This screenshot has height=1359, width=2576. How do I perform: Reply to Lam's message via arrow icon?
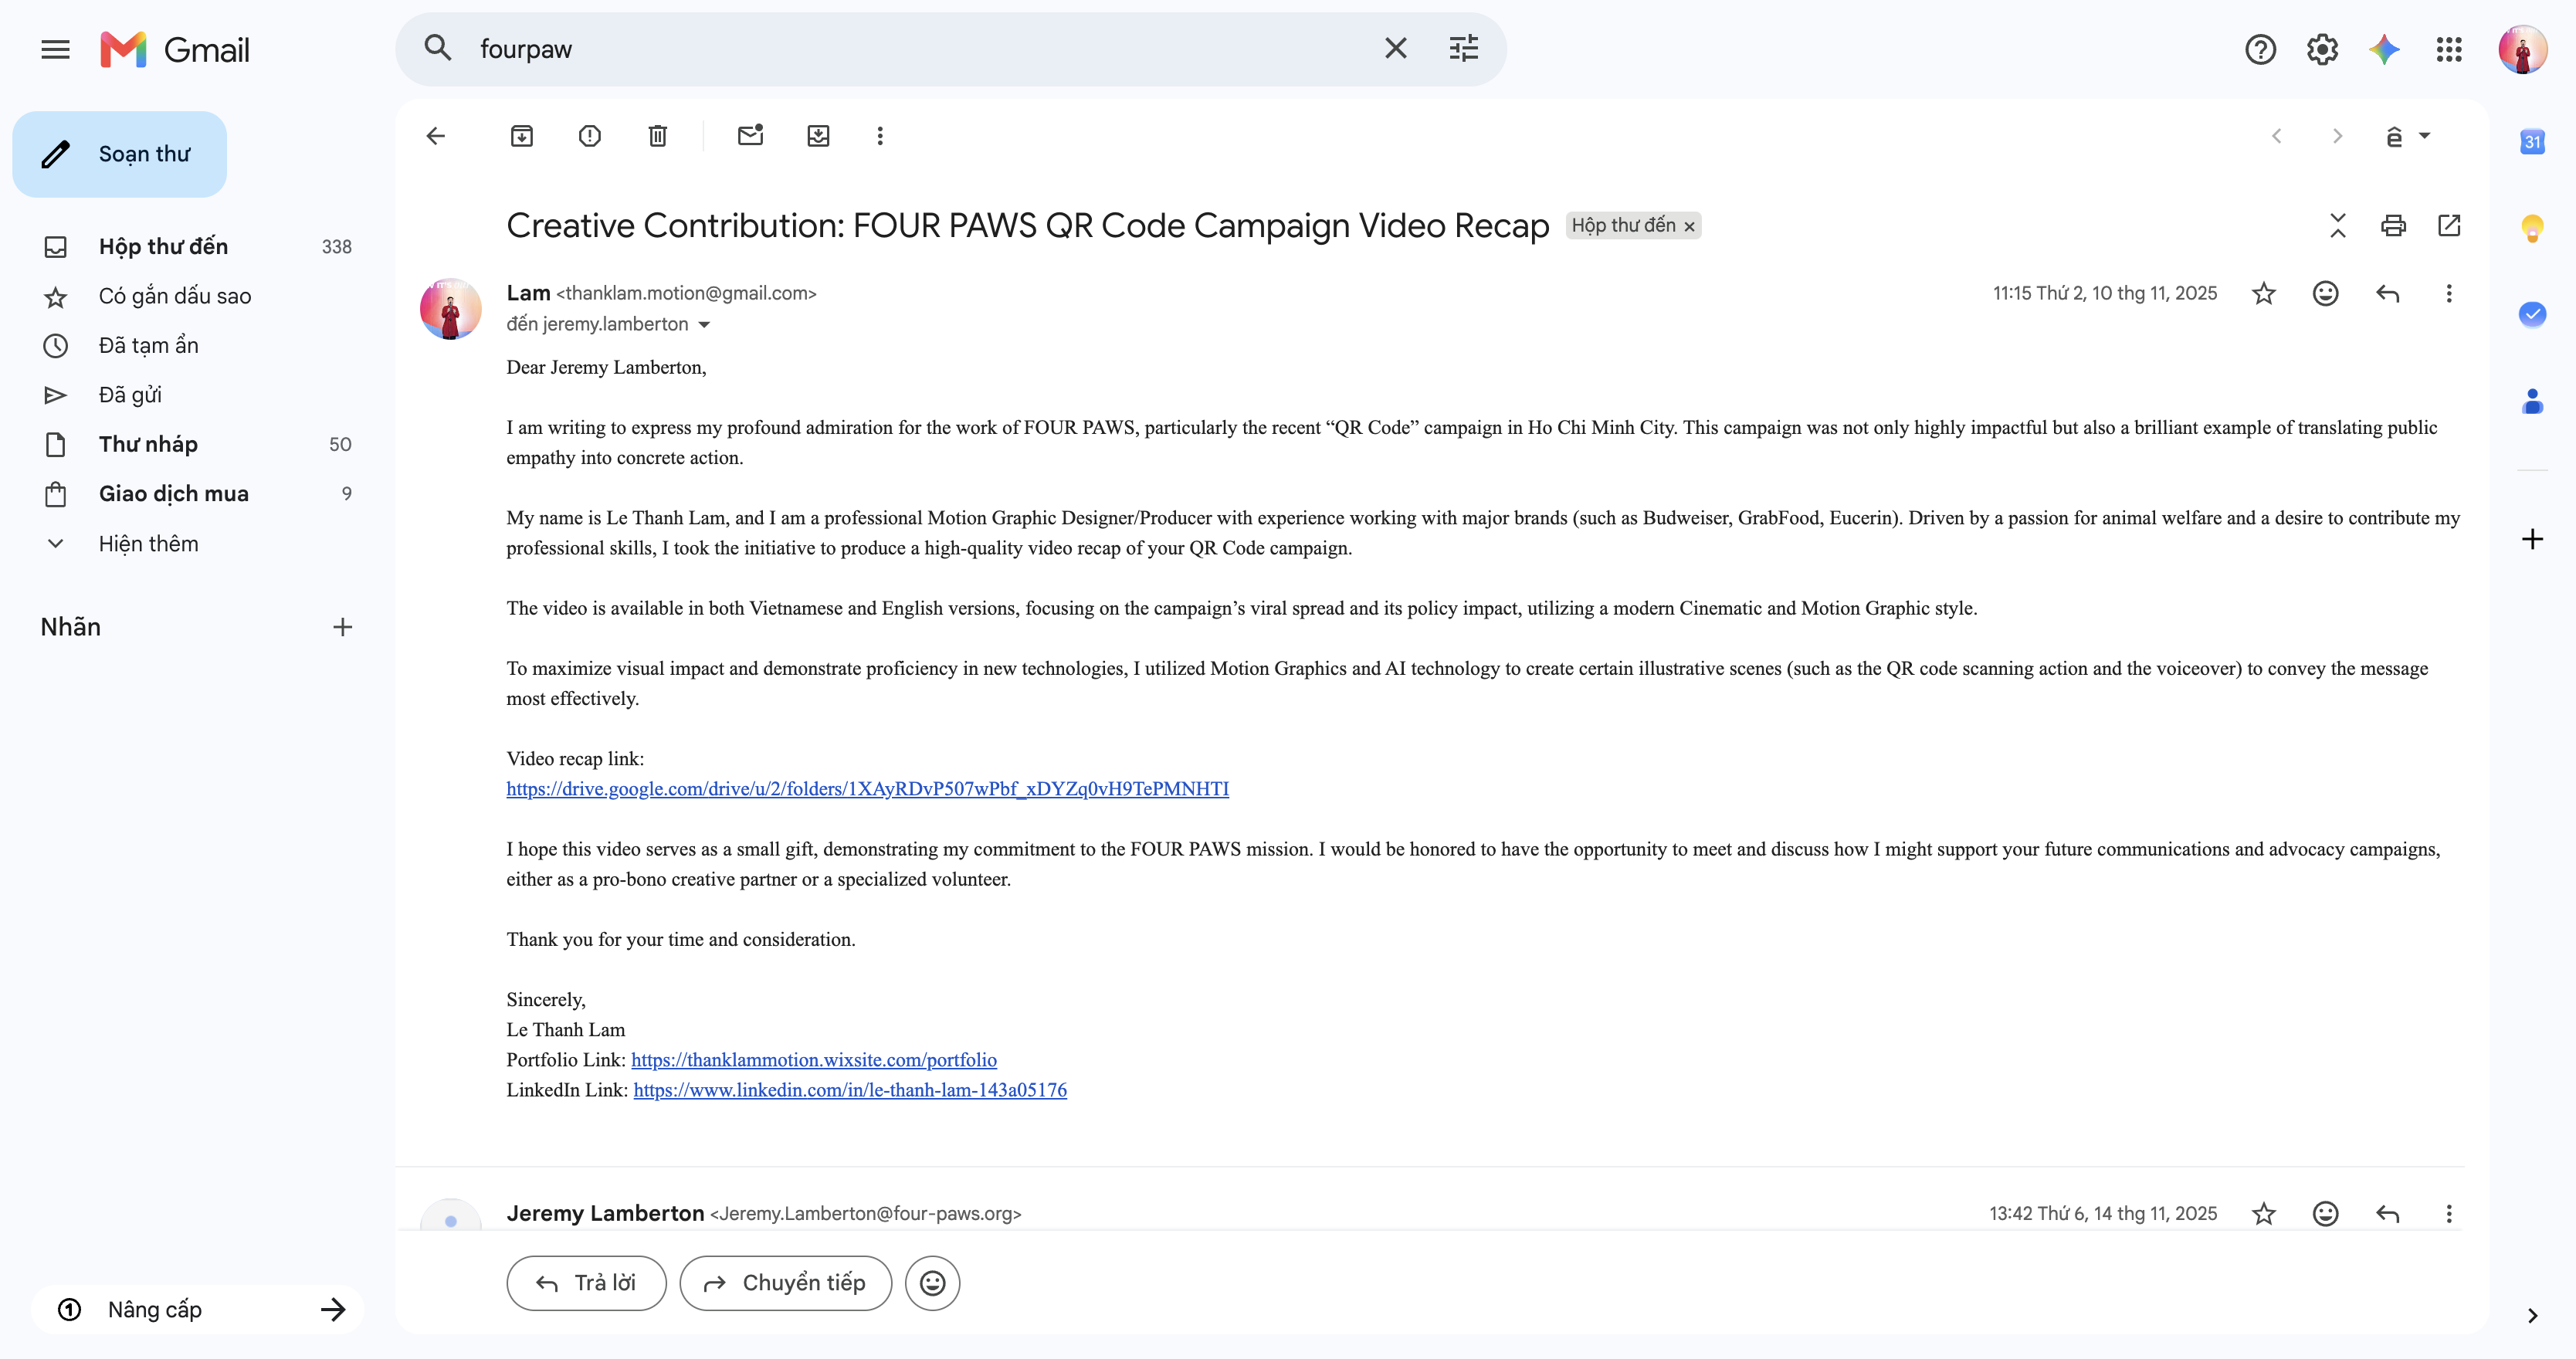[2388, 293]
